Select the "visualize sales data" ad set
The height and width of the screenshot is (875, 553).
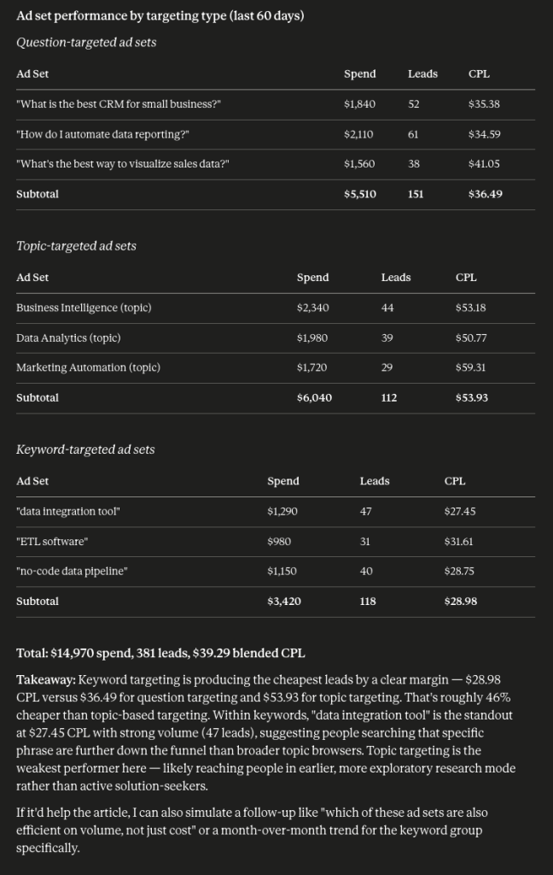pyautogui.click(x=123, y=164)
